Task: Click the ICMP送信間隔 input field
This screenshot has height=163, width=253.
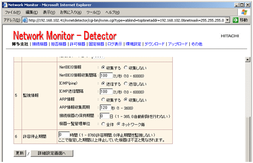Action: tap(106, 92)
